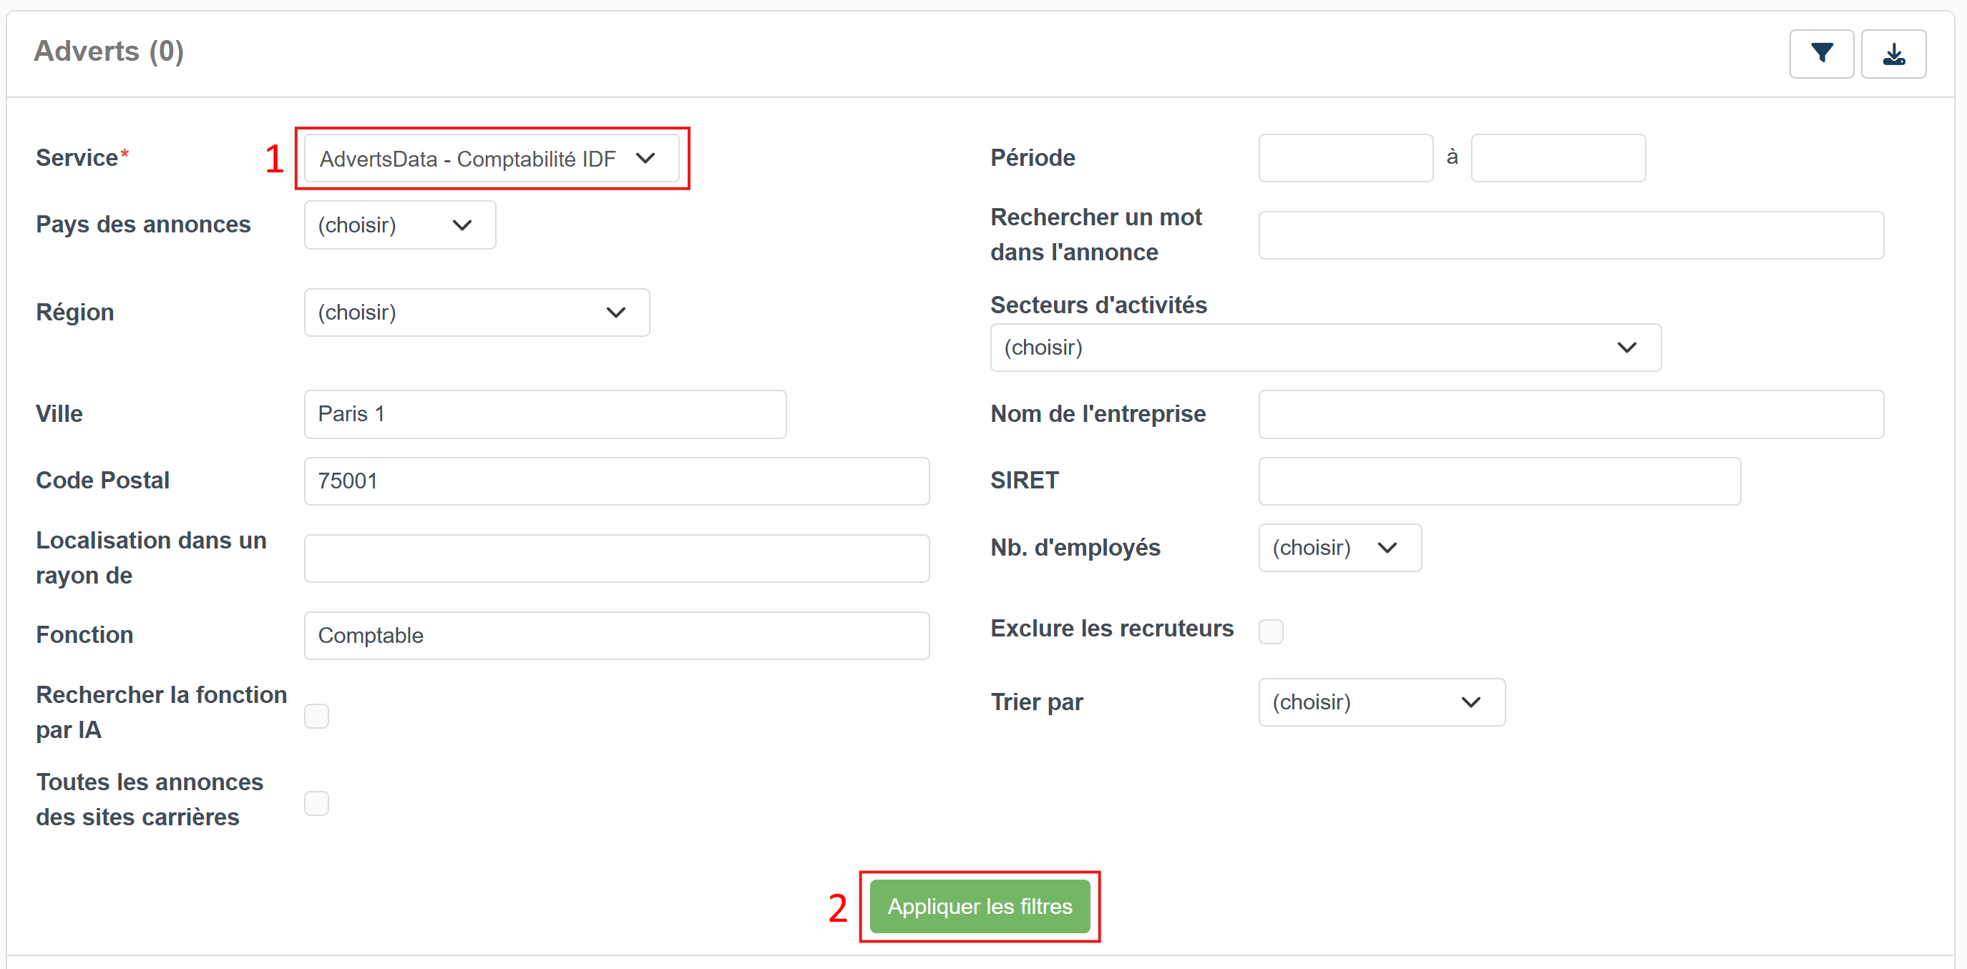Viewport: 1967px width, 969px height.
Task: Click the download export icon
Action: pos(1893,54)
